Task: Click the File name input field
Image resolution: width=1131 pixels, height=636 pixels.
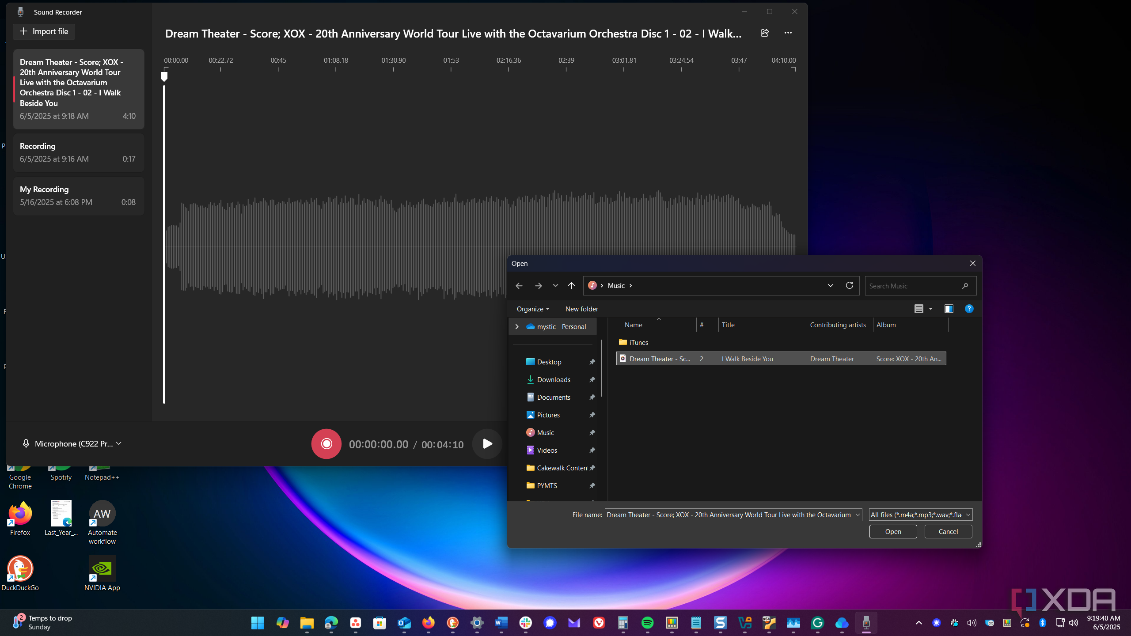Action: (733, 515)
